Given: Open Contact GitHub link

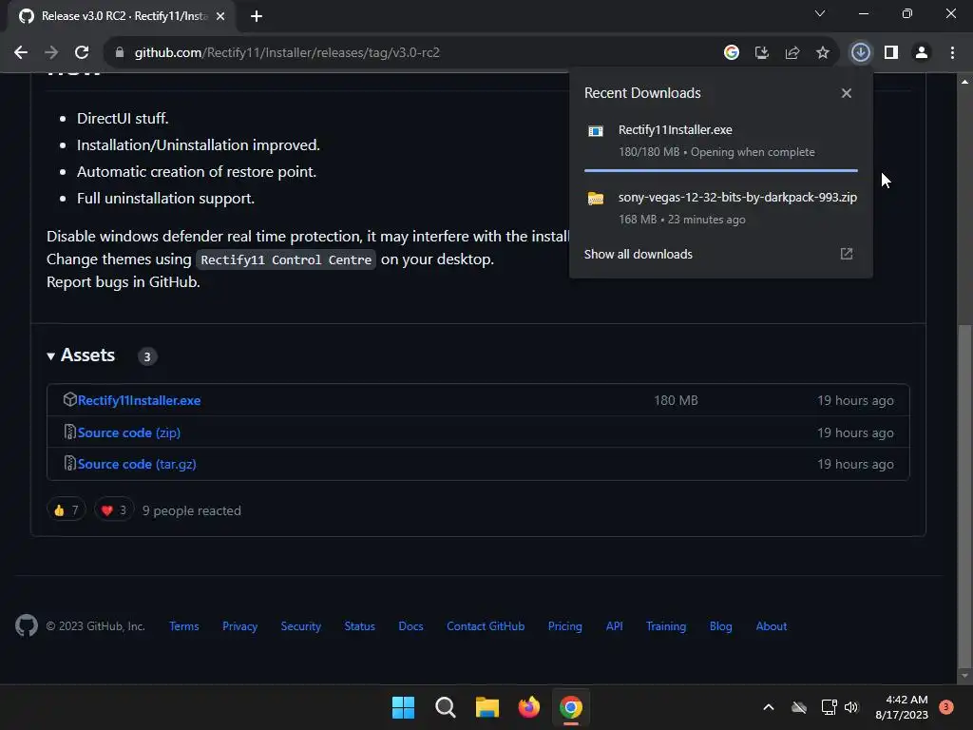Looking at the screenshot, I should click(x=486, y=626).
